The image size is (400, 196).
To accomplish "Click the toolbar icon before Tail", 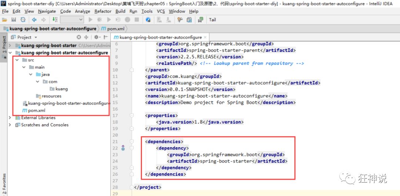I will point(200,20).
